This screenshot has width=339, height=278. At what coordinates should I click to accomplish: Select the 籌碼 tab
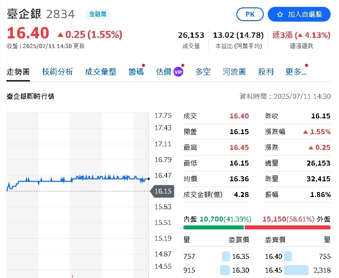point(136,72)
